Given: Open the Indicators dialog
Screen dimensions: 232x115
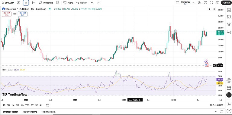Looking at the screenshot, I should click(x=46, y=3).
